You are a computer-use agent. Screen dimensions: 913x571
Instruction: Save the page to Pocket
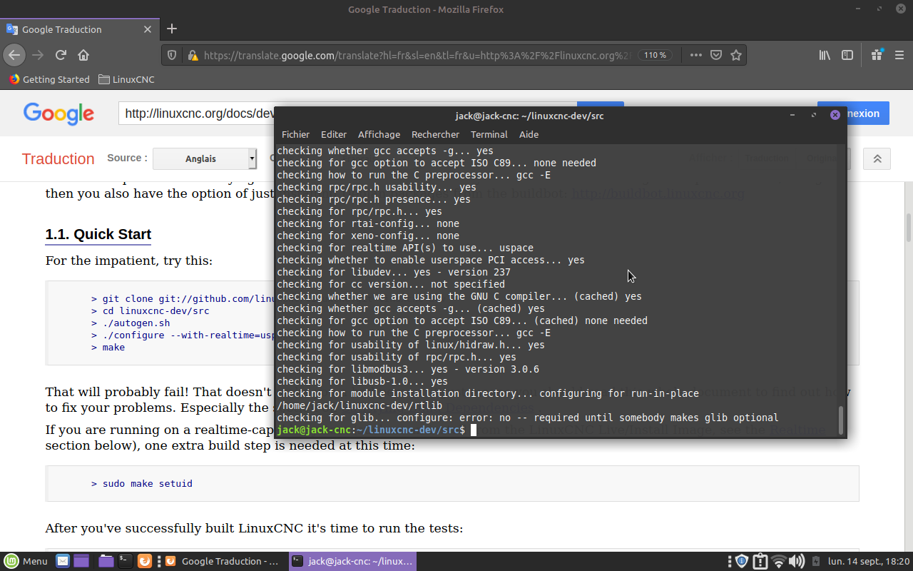point(716,55)
